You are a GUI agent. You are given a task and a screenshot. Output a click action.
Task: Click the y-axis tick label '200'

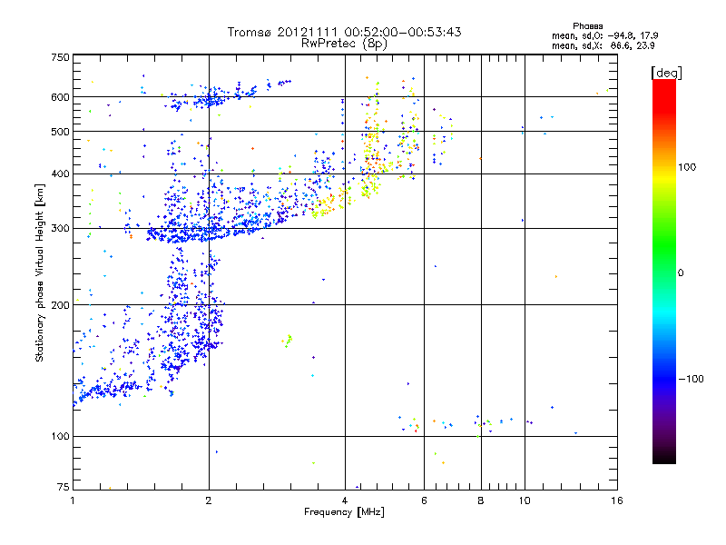[x=60, y=305]
